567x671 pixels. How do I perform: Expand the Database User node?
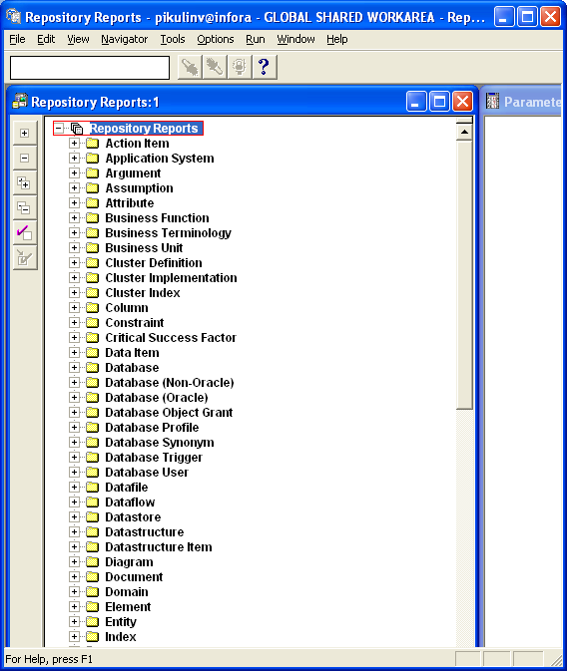click(74, 473)
